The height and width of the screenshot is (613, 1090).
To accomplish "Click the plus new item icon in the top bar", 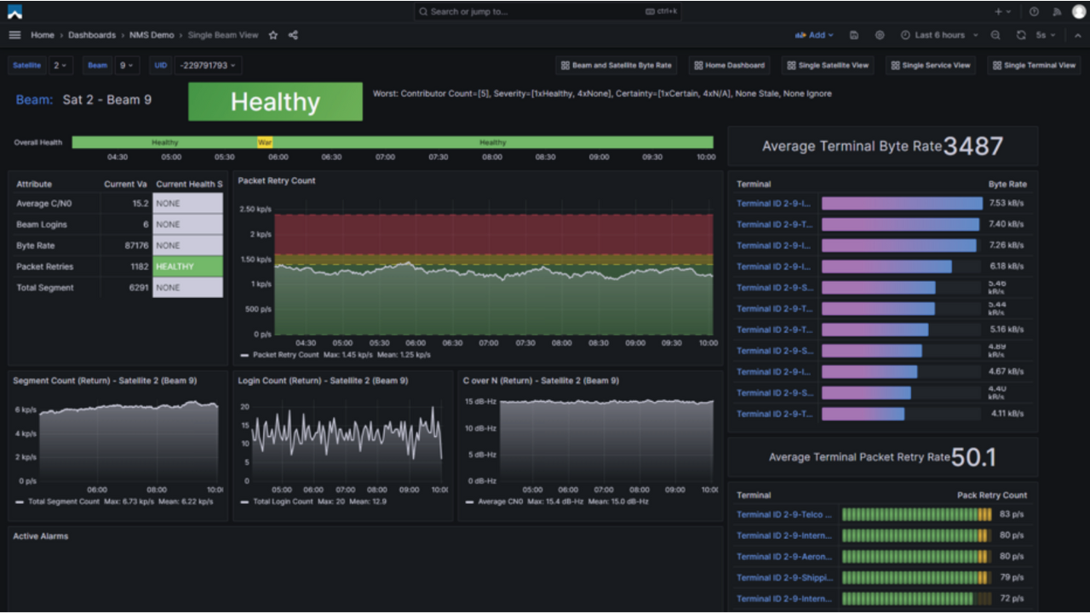I will pos(999,12).
